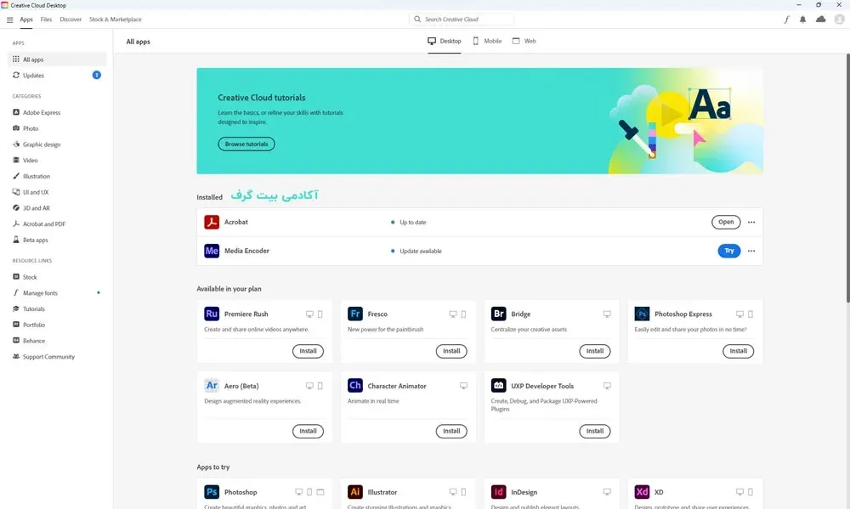
Task: Open Stock & Marketplace tab
Action: 115,20
